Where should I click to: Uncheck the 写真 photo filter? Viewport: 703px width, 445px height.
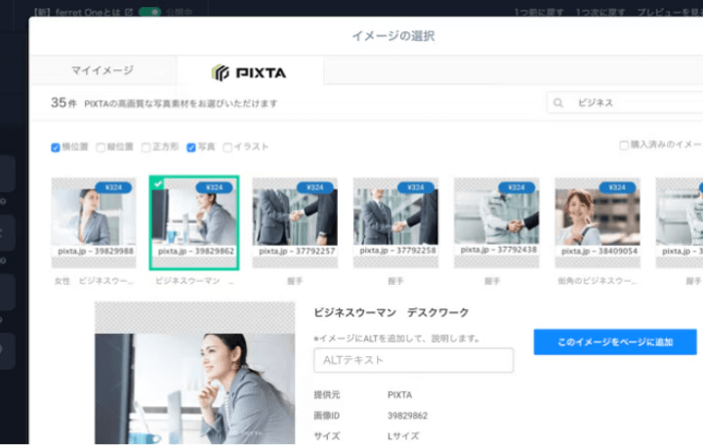pos(191,147)
